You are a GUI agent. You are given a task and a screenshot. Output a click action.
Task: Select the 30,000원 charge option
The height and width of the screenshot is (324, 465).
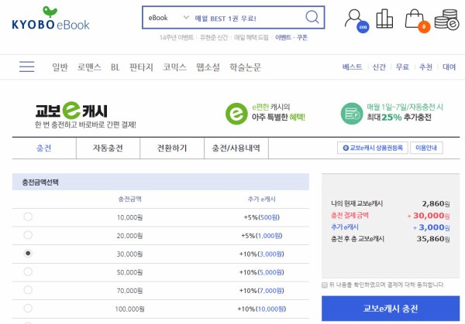pyautogui.click(x=28, y=254)
